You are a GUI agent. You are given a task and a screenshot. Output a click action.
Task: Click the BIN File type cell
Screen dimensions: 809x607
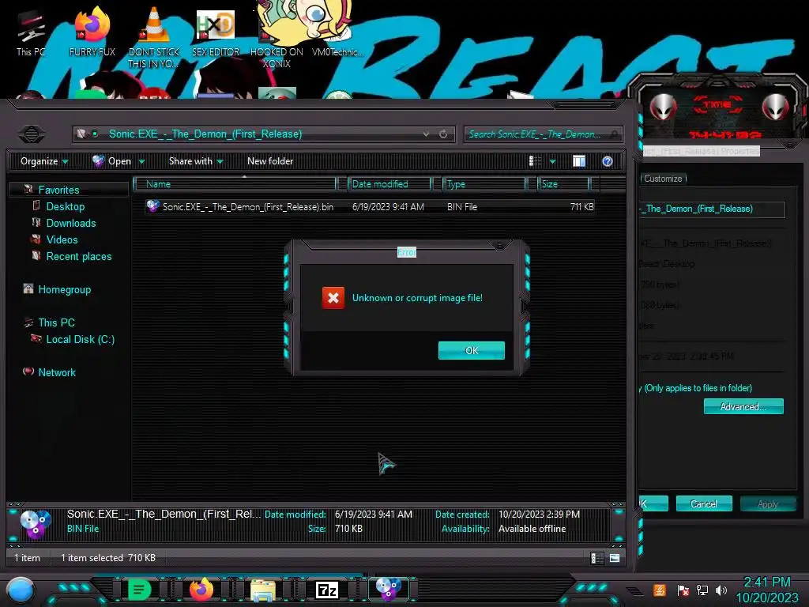462,207
